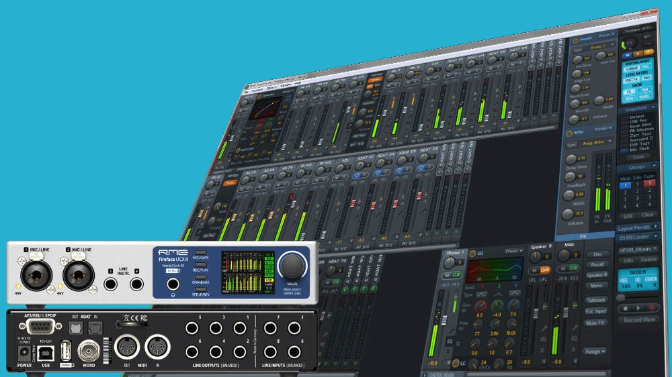Toggle the EQ power icon in Phones 1
The image size is (672, 377).
(472, 254)
